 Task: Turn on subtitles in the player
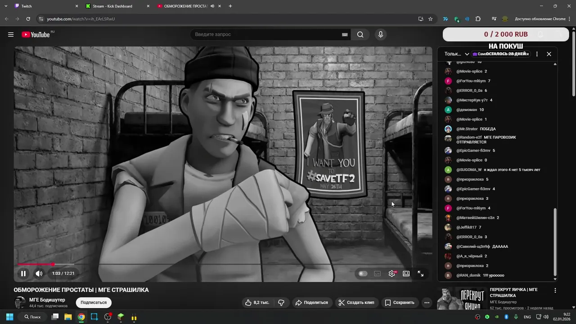coord(378,274)
